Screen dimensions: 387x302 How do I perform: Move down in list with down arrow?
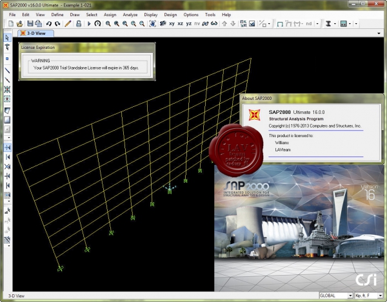(233, 24)
